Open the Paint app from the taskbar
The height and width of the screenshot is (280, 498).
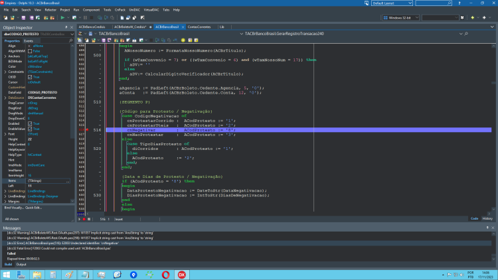(x=69, y=275)
